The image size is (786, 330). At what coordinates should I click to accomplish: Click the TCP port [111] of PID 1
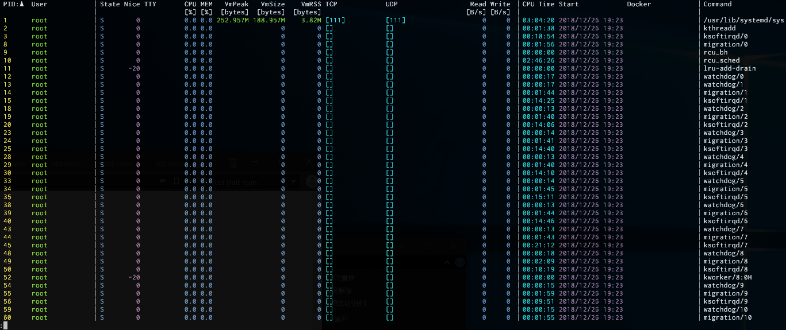335,21
